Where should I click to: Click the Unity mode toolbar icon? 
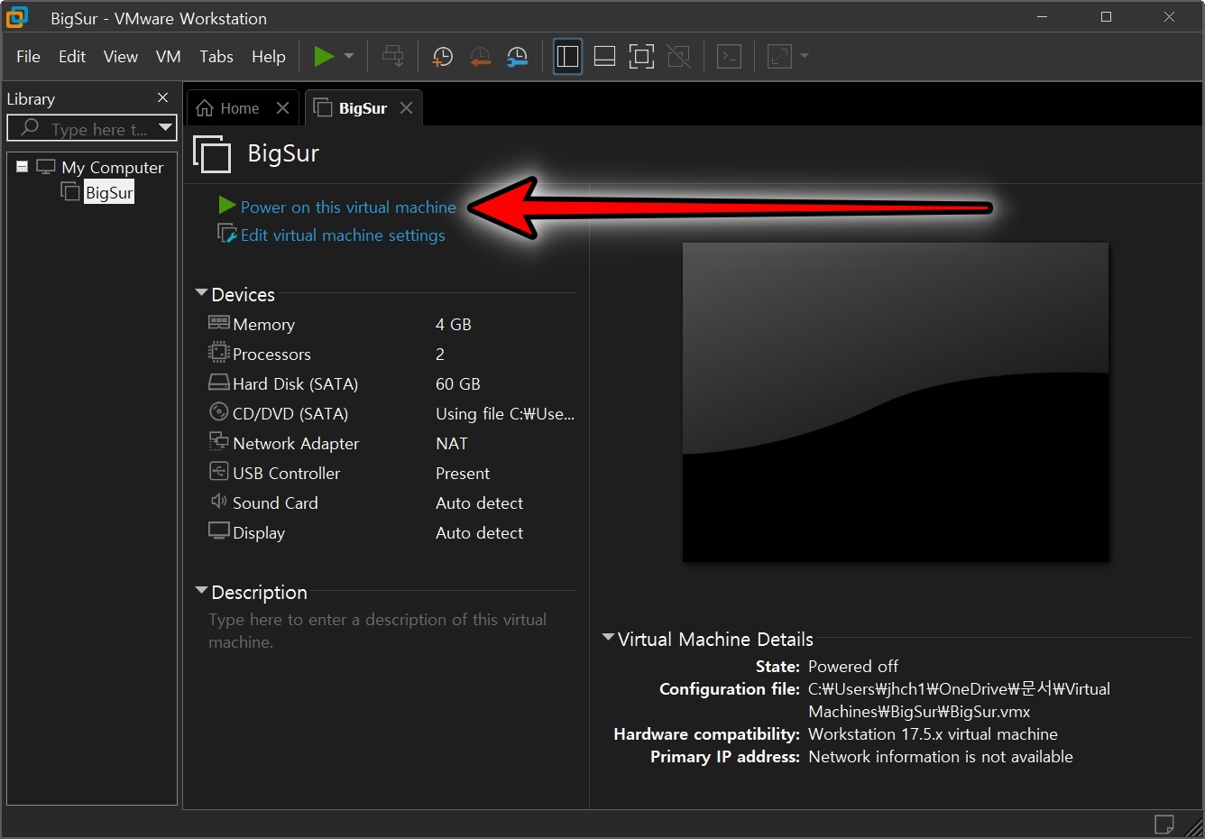[678, 57]
